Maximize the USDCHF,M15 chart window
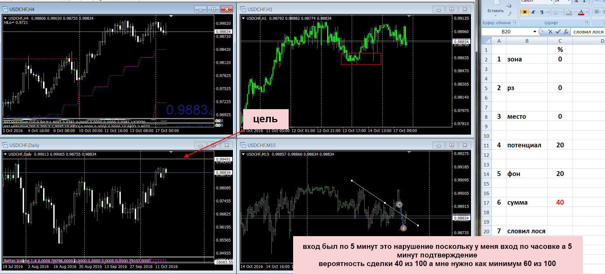The height and width of the screenshot is (274, 605). [452, 145]
